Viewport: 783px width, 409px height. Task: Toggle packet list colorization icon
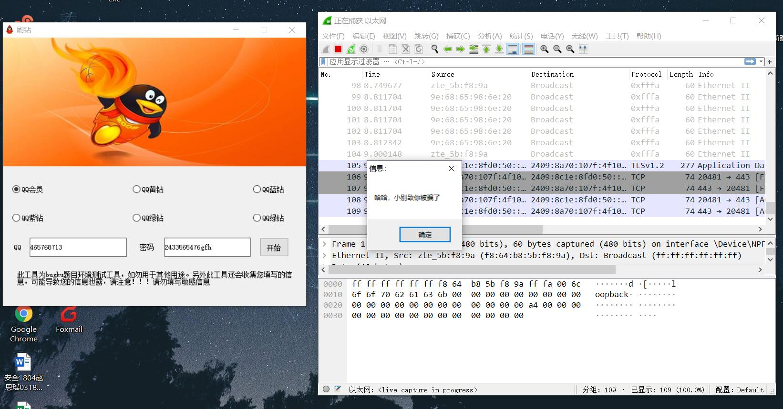point(528,49)
